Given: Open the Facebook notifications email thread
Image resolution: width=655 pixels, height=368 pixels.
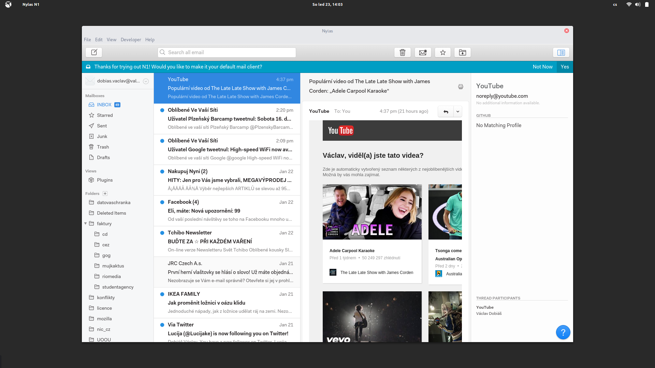Looking at the screenshot, I should 227,211.
